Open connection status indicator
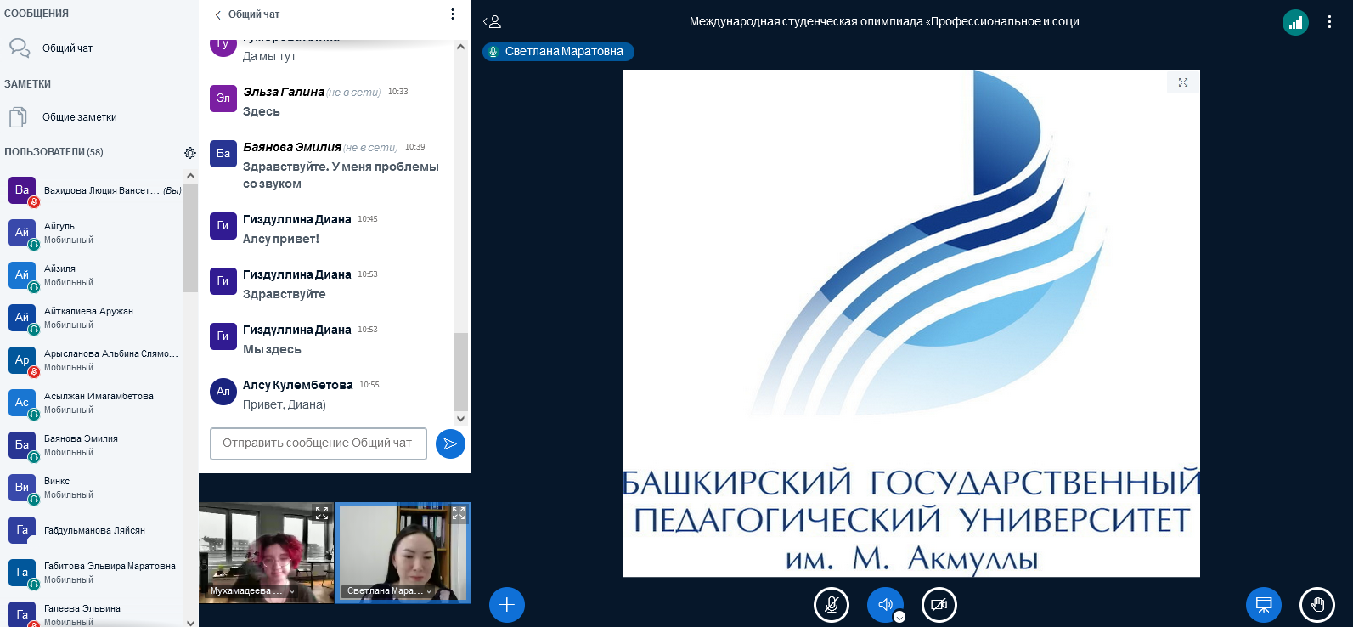Screen dimensions: 1353x627 [x=1295, y=22]
